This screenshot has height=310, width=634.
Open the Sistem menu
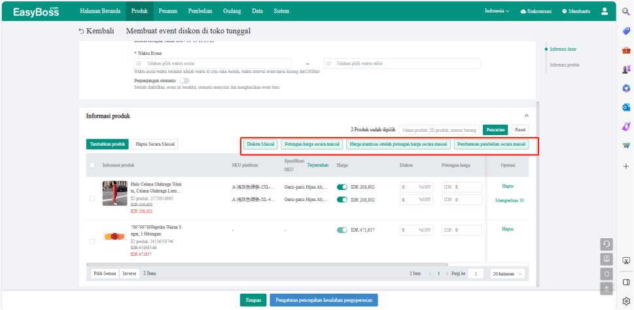pyautogui.click(x=281, y=11)
